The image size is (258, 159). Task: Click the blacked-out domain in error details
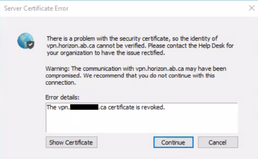(84, 107)
